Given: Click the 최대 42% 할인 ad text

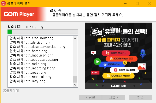Looking at the screenshot, I should [x=117, y=45].
